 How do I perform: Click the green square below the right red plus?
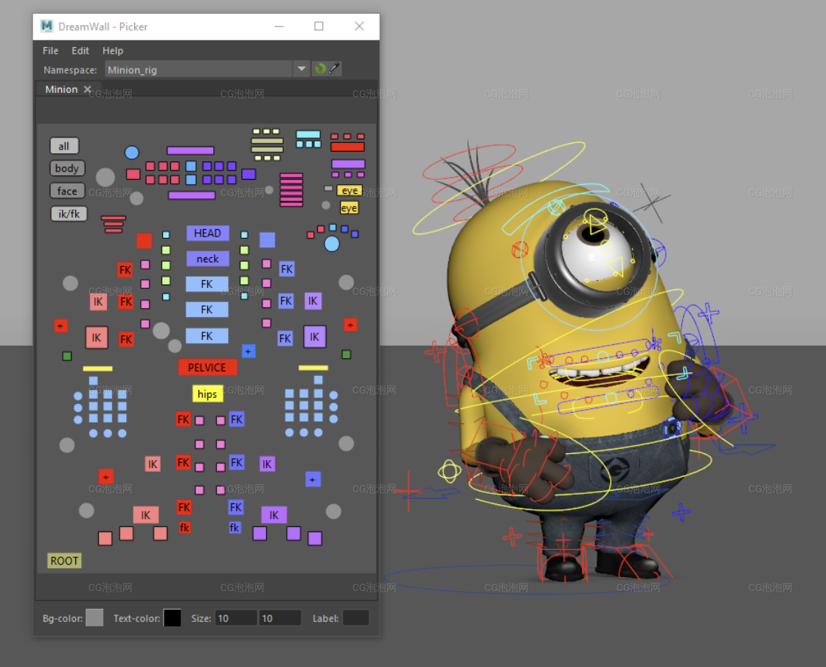pyautogui.click(x=346, y=355)
